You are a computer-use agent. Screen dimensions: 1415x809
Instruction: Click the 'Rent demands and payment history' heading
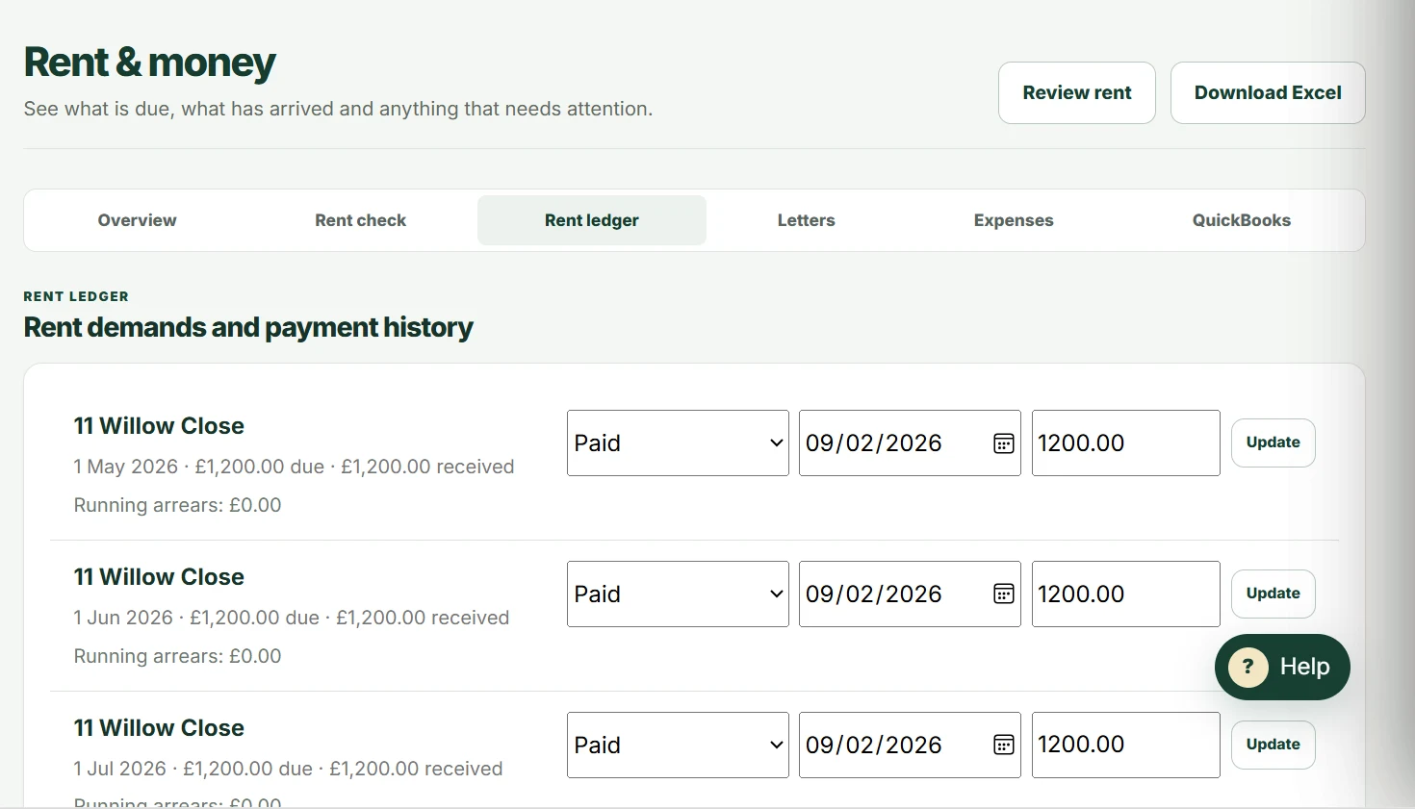click(248, 328)
